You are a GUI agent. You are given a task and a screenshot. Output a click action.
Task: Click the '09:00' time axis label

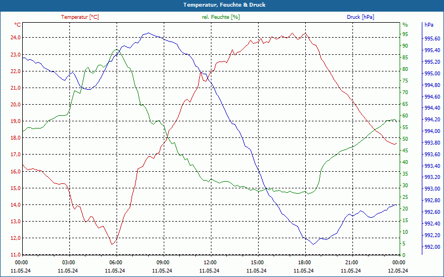[162, 262]
